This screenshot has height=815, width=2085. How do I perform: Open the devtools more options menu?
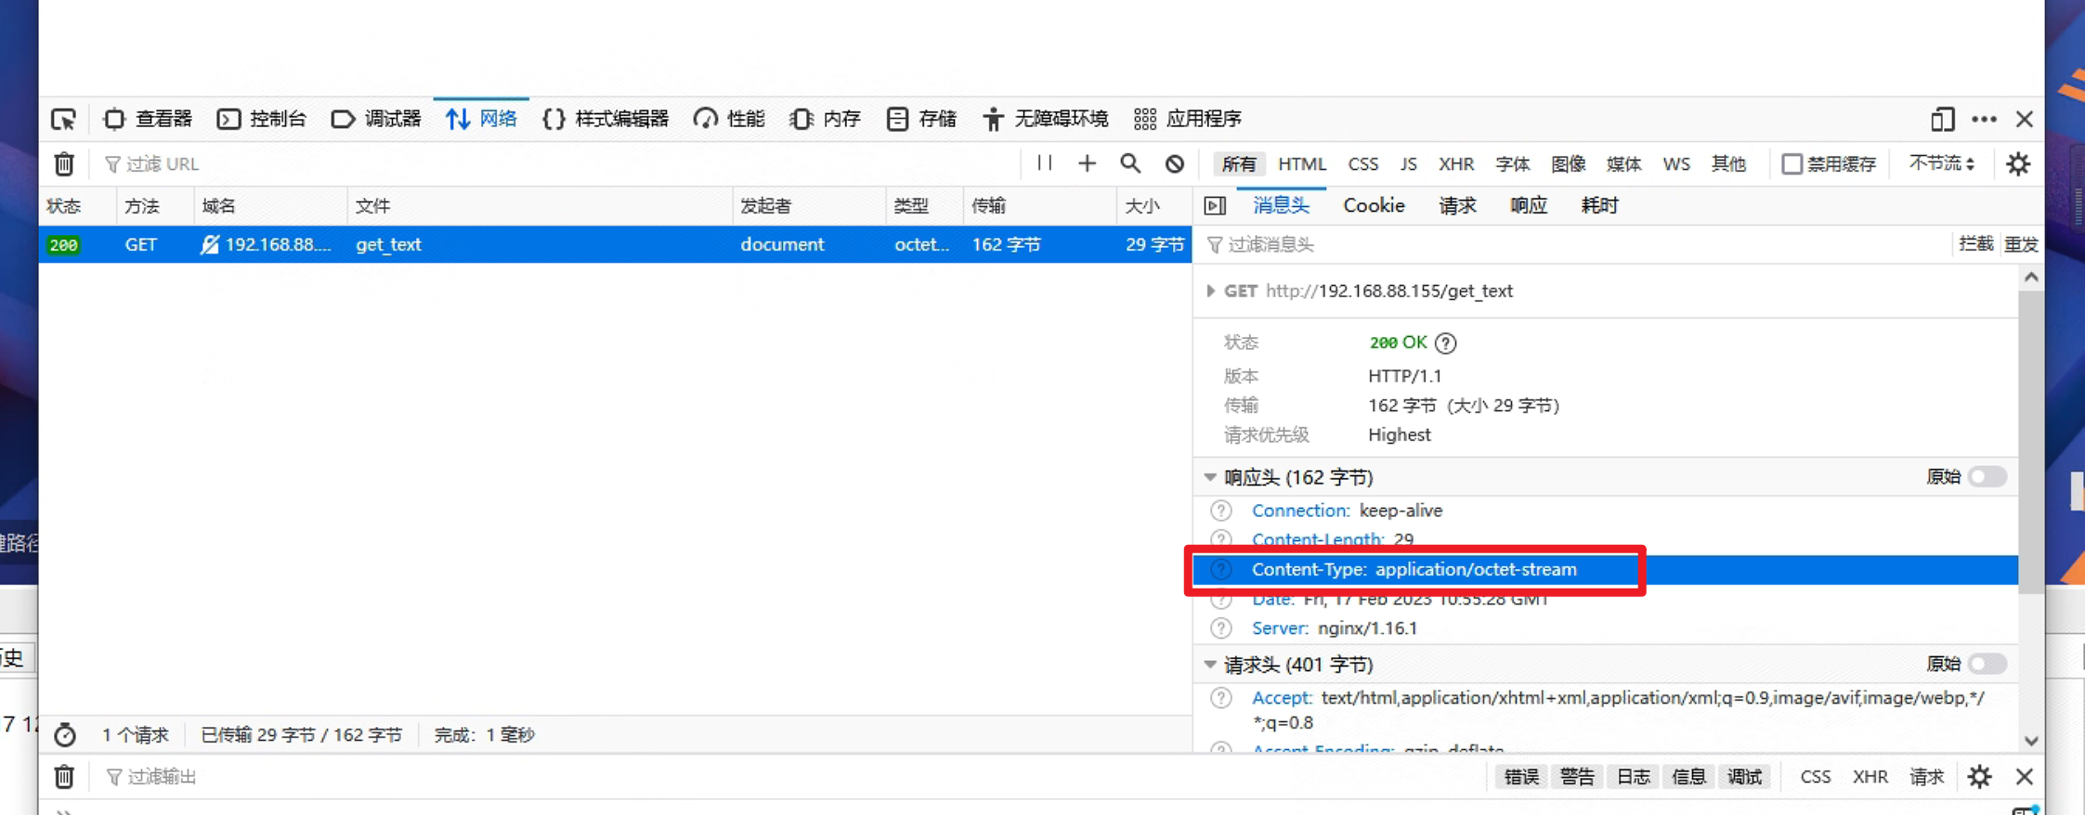coord(1984,119)
